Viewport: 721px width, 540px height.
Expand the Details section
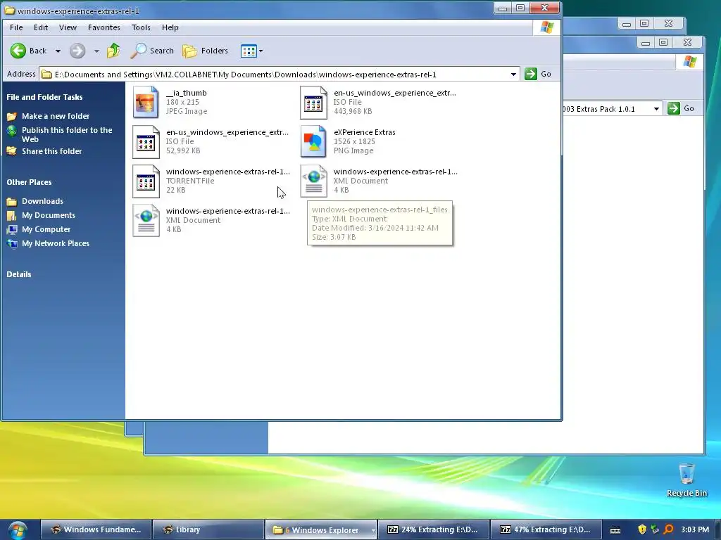tap(19, 274)
